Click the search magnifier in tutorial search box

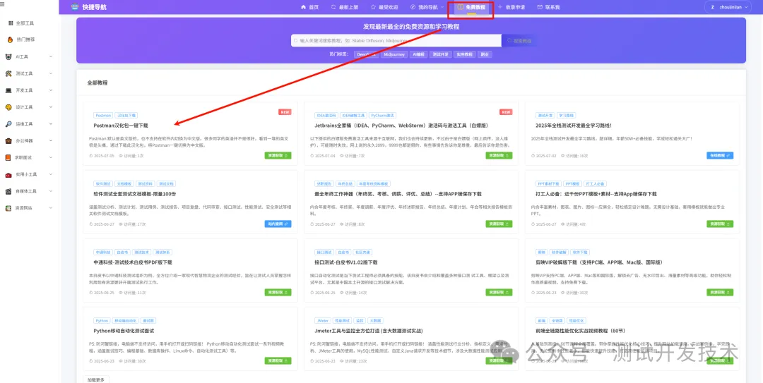point(295,41)
